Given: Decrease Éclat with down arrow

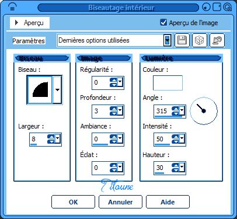Looking at the screenshot, I should pyautogui.click(x=113, y=170).
